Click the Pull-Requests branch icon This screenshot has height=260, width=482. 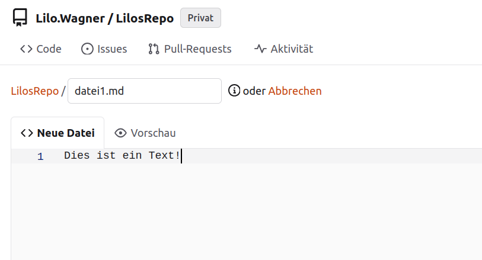[154, 49]
